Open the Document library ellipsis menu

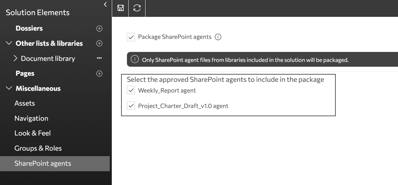pos(99,58)
